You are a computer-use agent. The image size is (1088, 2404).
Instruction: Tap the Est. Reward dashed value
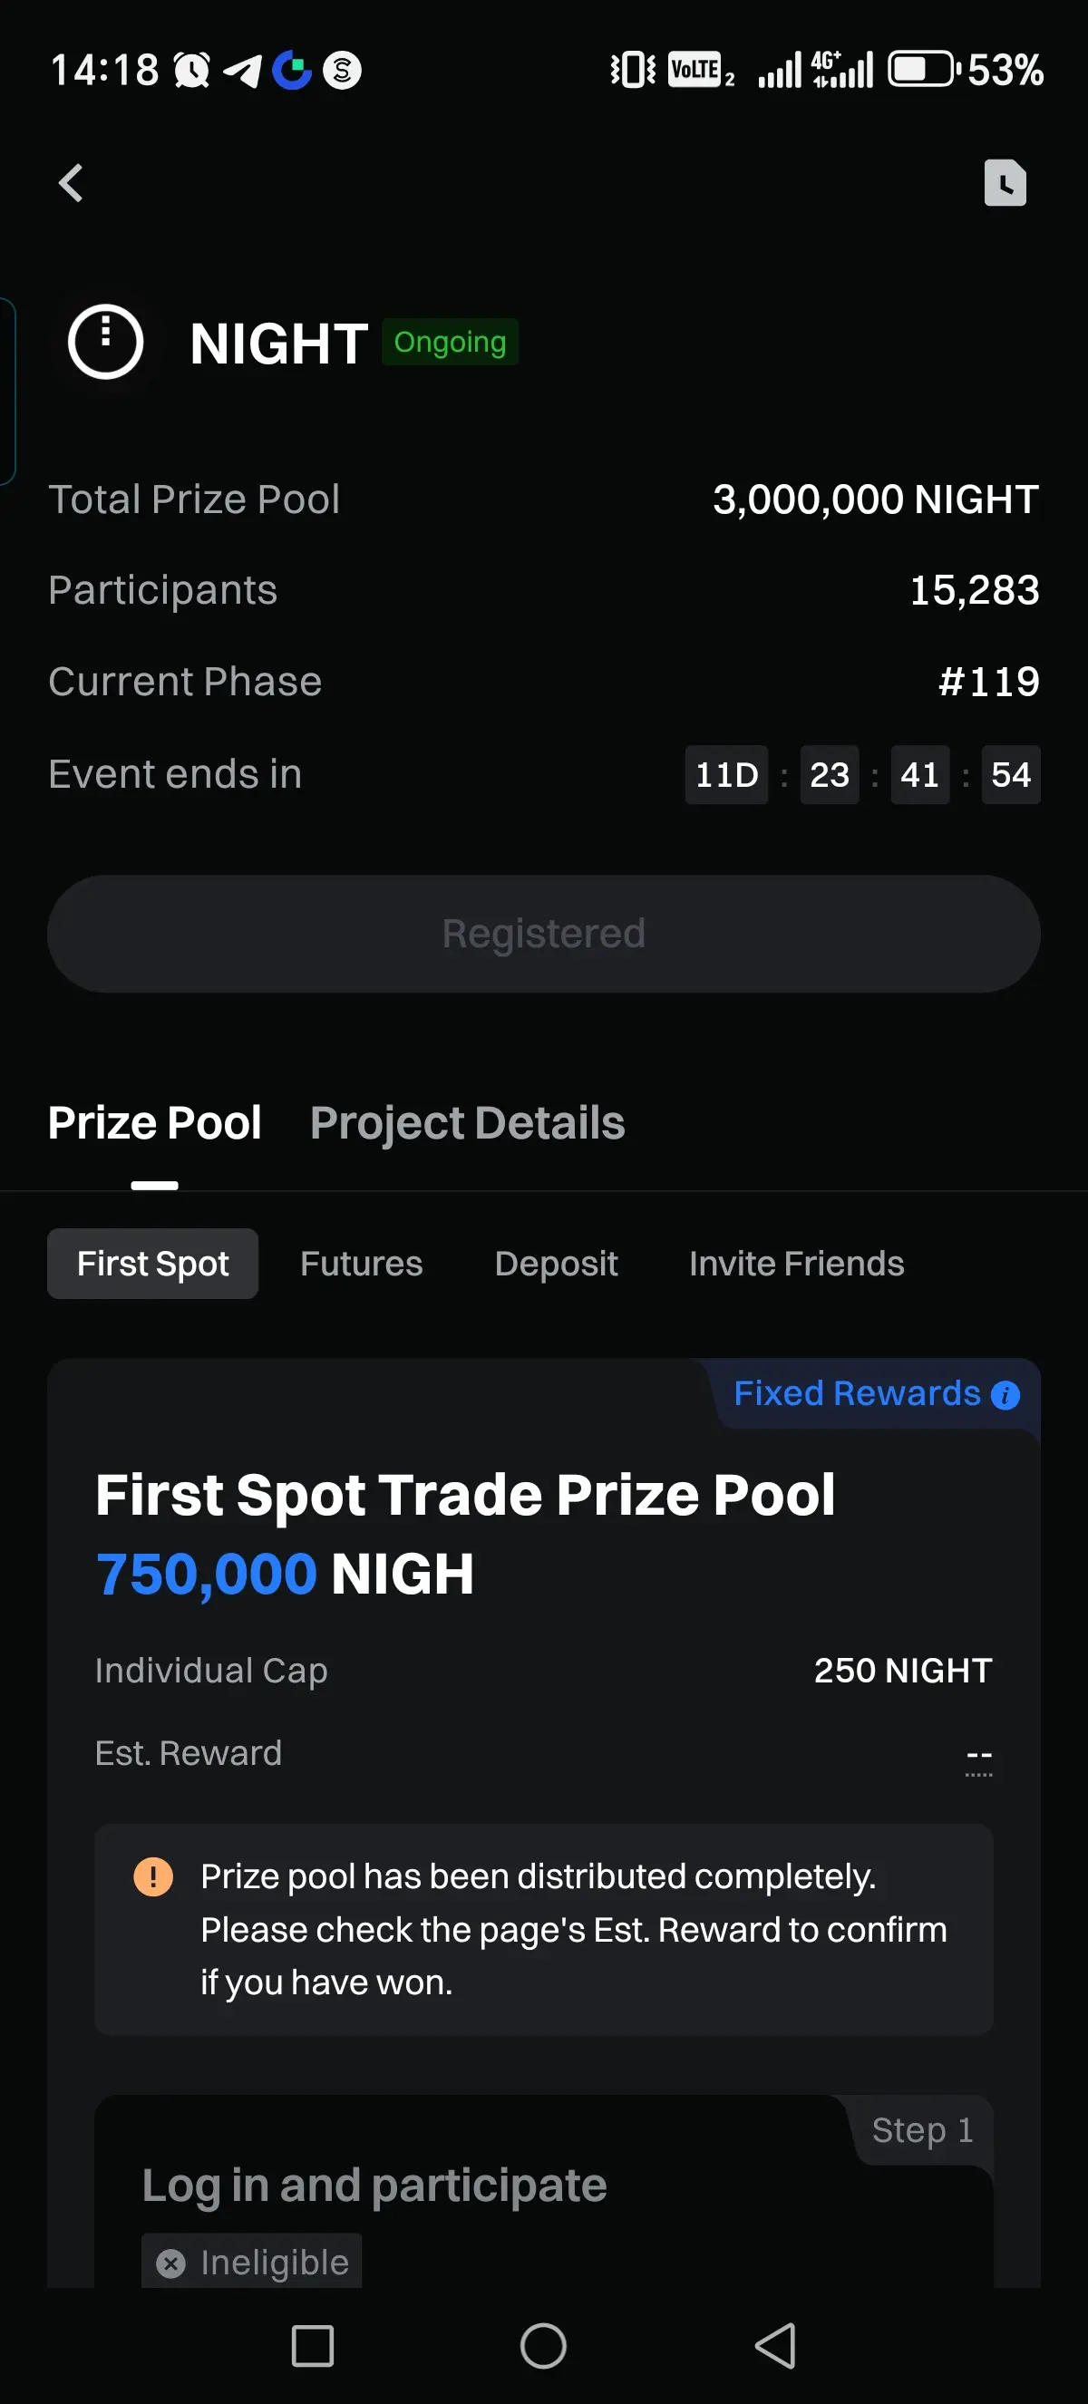978,1755
